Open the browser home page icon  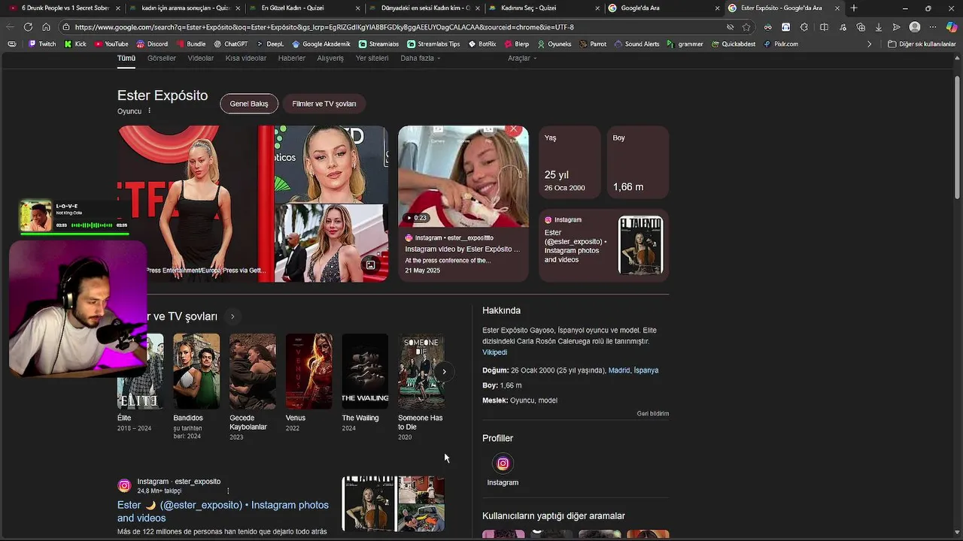(46, 27)
